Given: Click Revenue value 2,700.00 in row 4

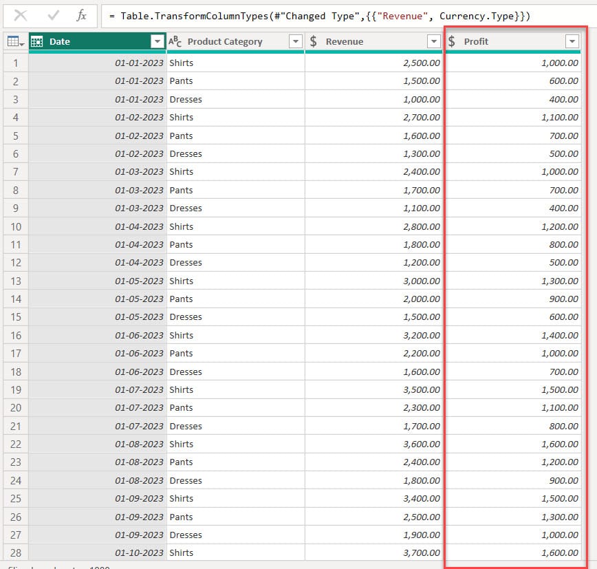Looking at the screenshot, I should (422, 117).
